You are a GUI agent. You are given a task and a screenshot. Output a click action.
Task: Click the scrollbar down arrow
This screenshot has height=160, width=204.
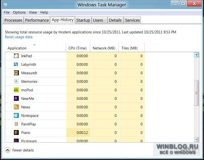(196, 139)
